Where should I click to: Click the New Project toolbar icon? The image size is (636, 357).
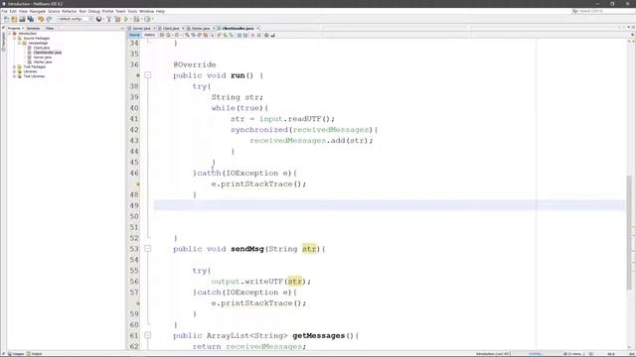tap(14, 19)
